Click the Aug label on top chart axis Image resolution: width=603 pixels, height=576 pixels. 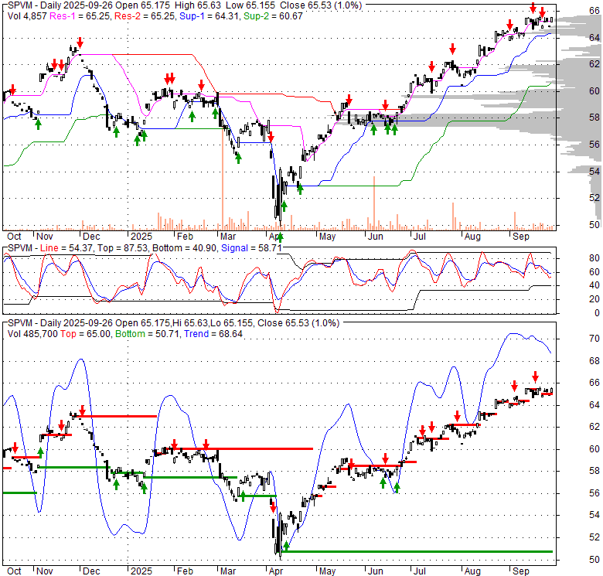click(x=472, y=237)
